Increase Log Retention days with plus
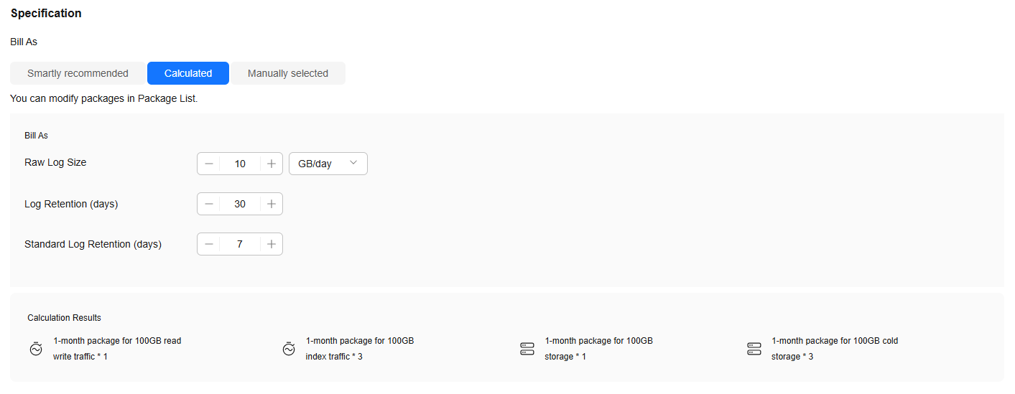This screenshot has height=394, width=1015. [272, 204]
